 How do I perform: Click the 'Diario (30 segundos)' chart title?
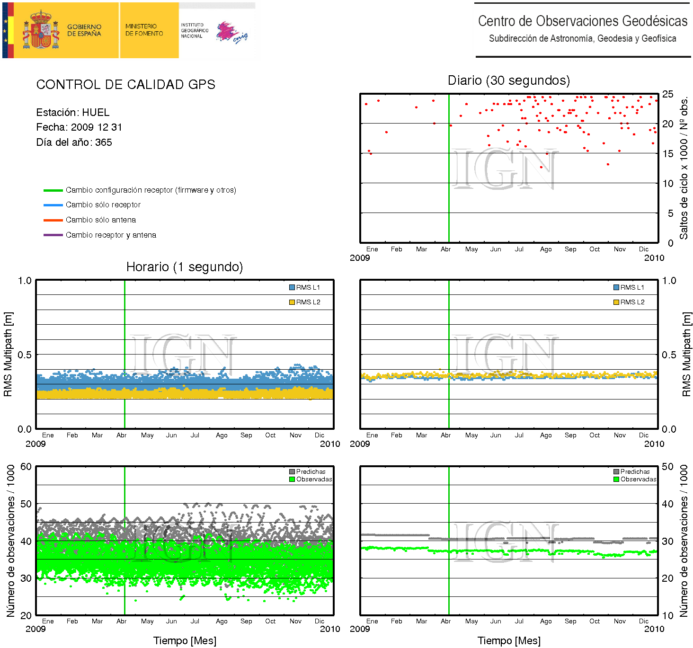[x=508, y=80]
